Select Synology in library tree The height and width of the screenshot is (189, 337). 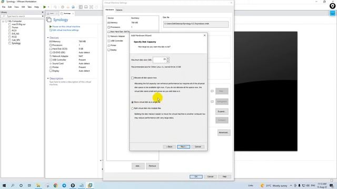coord(16,43)
